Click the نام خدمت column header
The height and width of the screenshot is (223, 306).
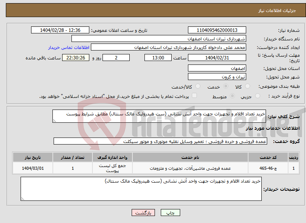click(190, 157)
